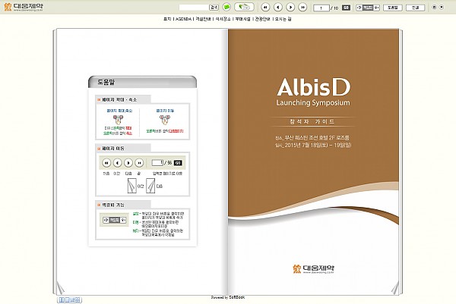The width and height of the screenshot is (456, 304).
Task: Click the search text field
Action: (x=193, y=7)
